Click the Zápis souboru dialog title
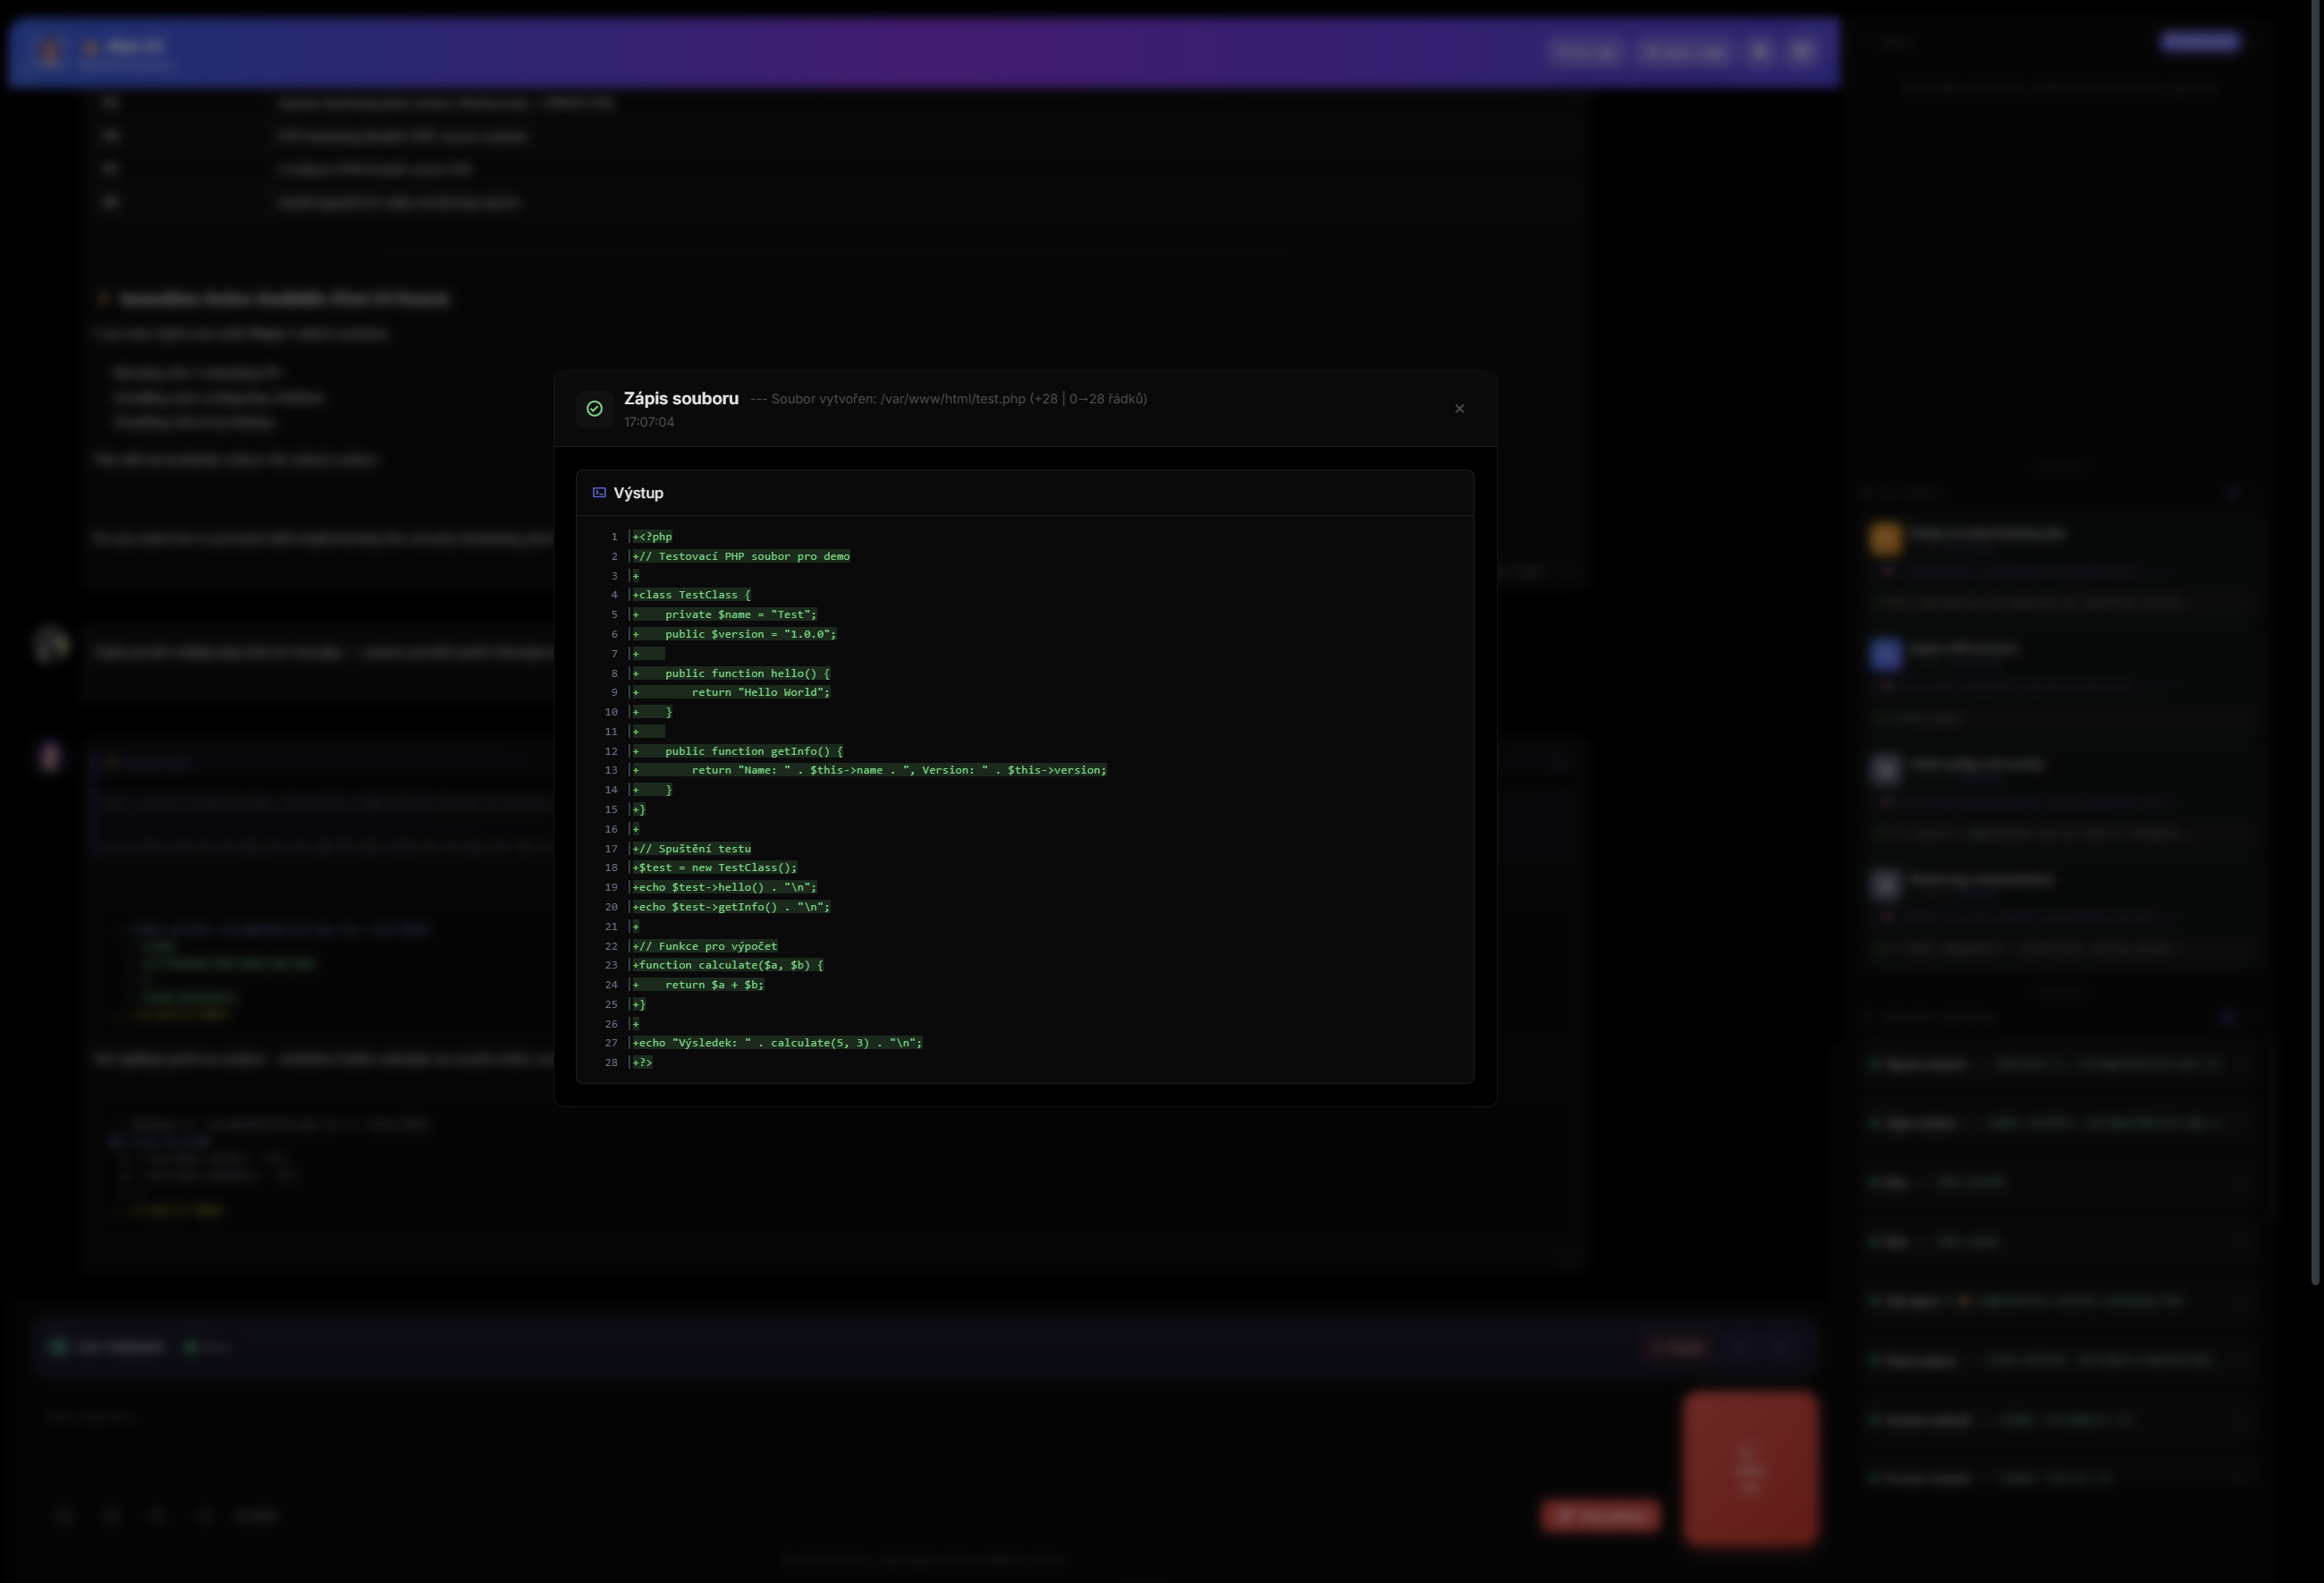This screenshot has width=2324, height=1583. coord(681,398)
